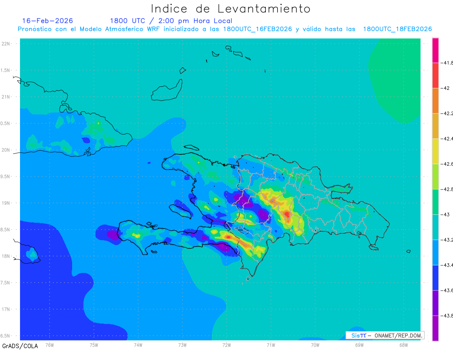Click the 76W longitude label
The image size is (453, 350).
click(49, 345)
